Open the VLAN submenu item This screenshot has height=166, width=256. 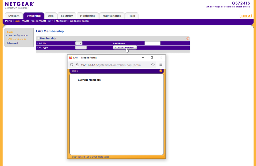[25, 21]
